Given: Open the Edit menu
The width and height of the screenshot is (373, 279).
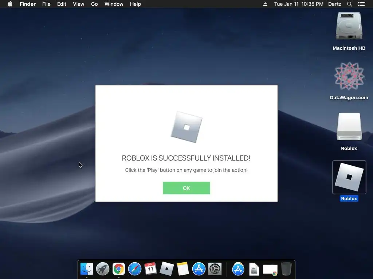Looking at the screenshot, I should (62, 4).
